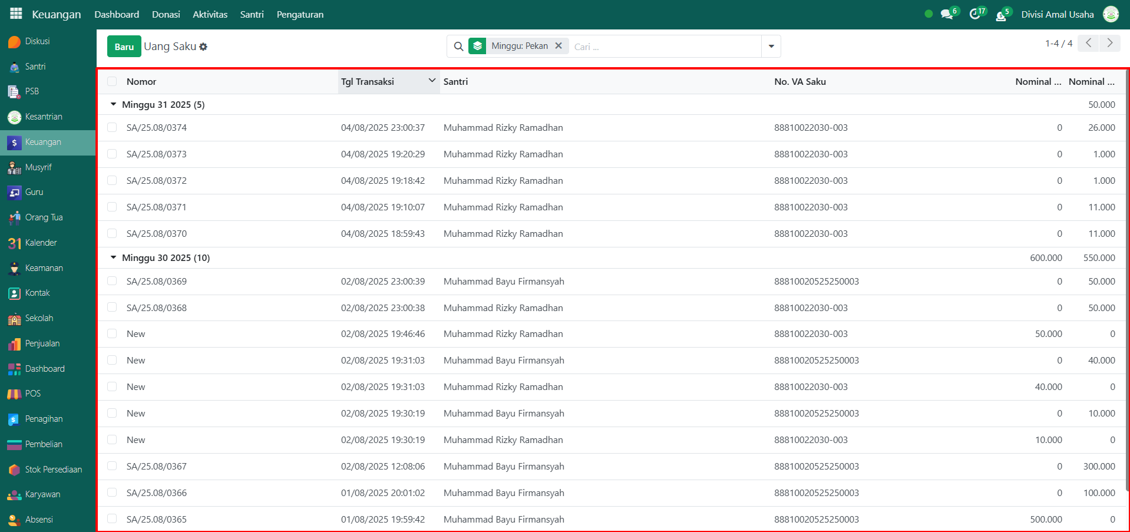Go to next page arrow

coord(1109,43)
